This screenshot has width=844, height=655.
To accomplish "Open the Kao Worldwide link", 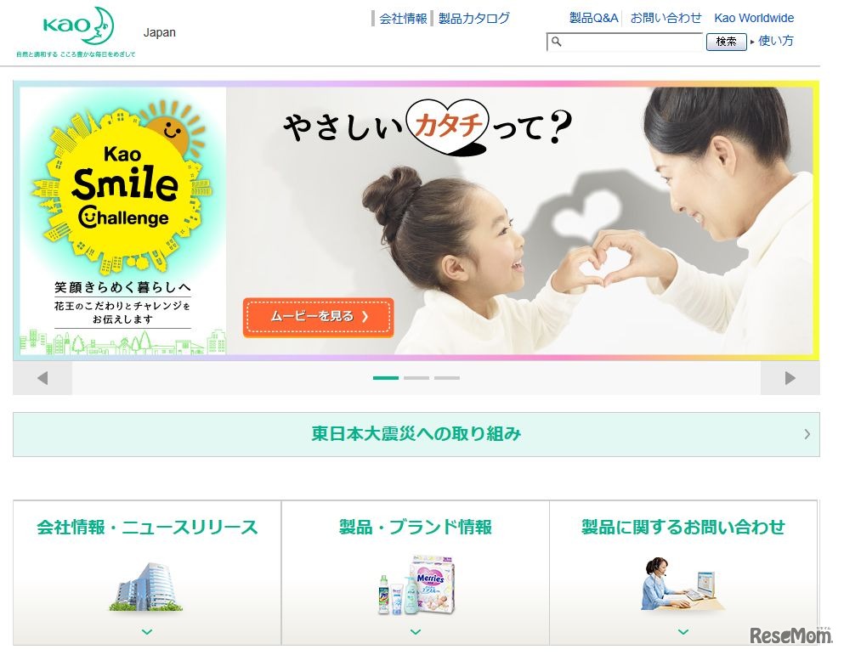I will pos(754,18).
